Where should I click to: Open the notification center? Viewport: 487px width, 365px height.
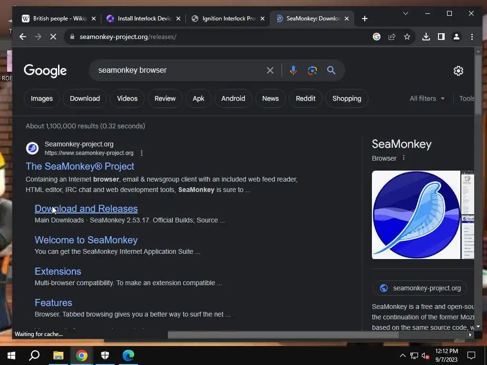(x=471, y=355)
